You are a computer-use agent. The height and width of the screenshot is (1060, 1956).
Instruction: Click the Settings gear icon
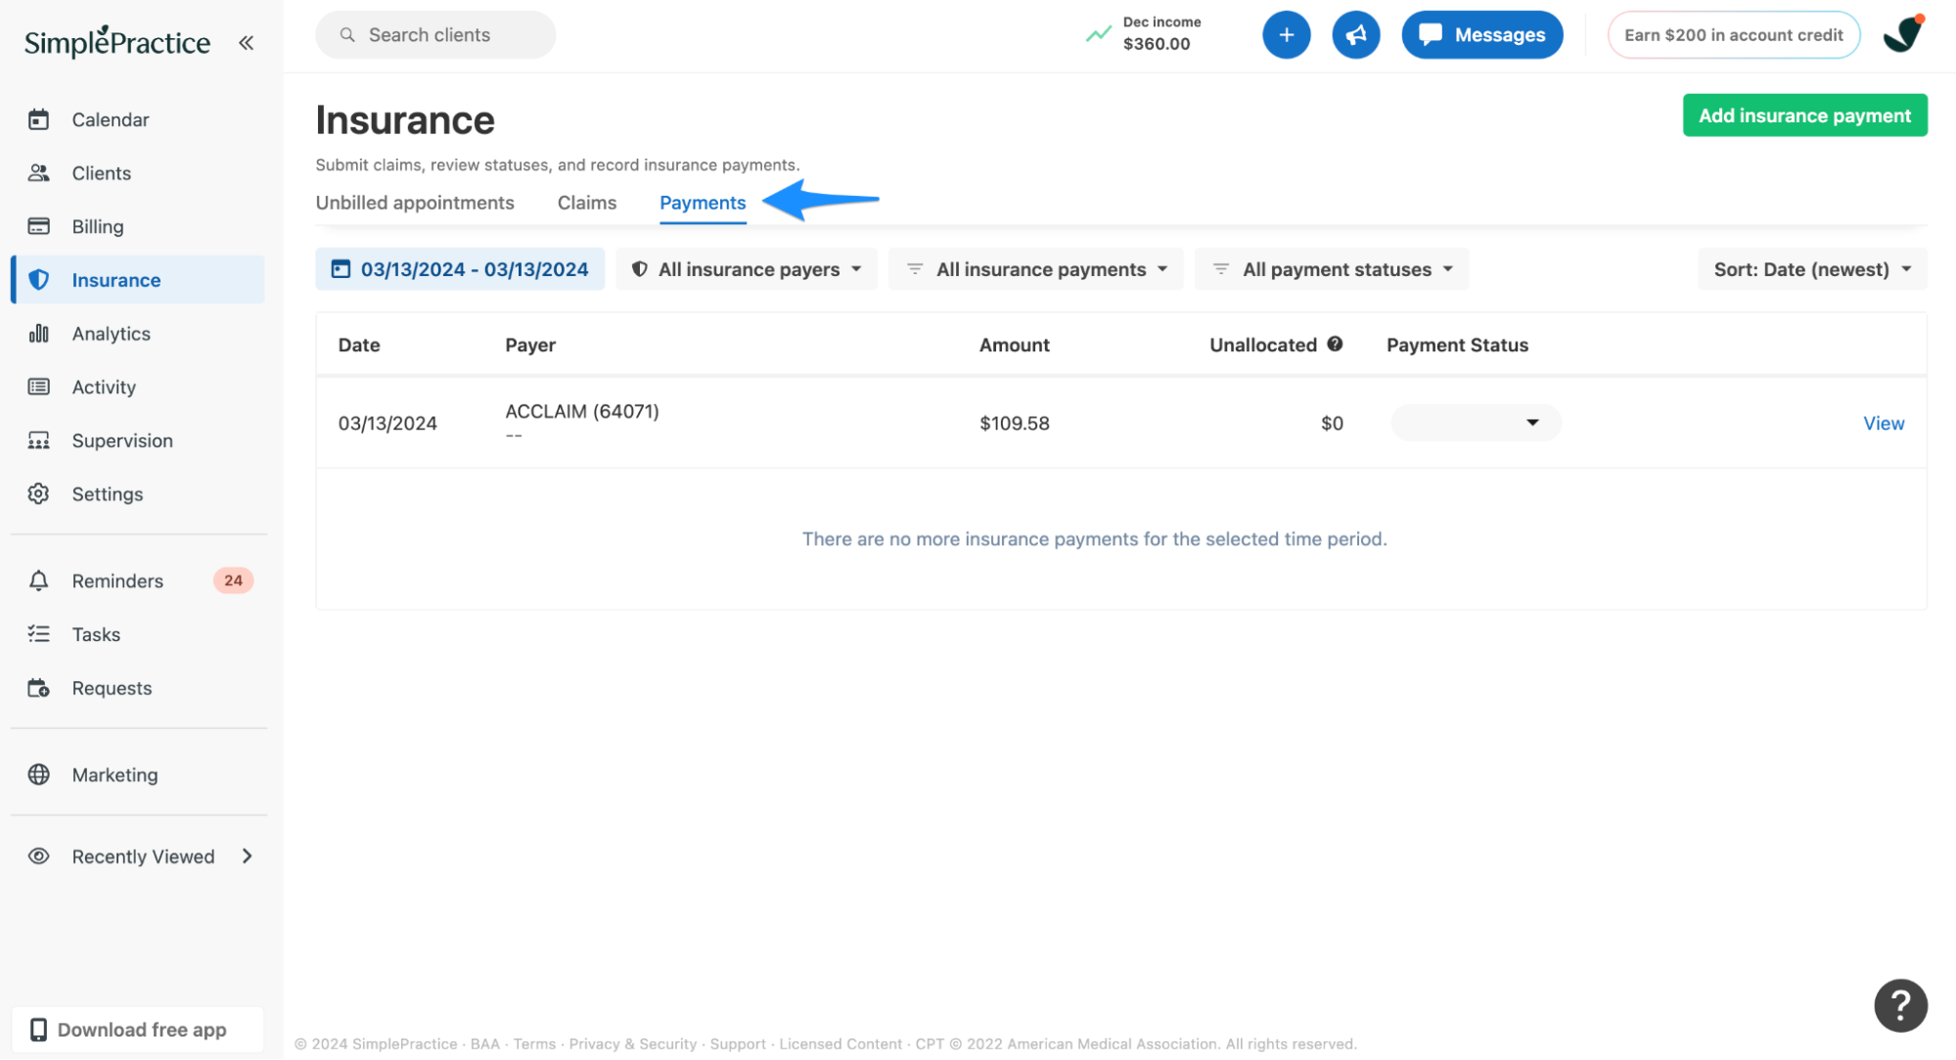(x=39, y=494)
